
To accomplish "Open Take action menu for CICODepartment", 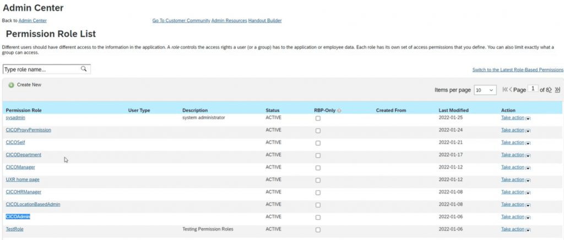I will 516,155.
